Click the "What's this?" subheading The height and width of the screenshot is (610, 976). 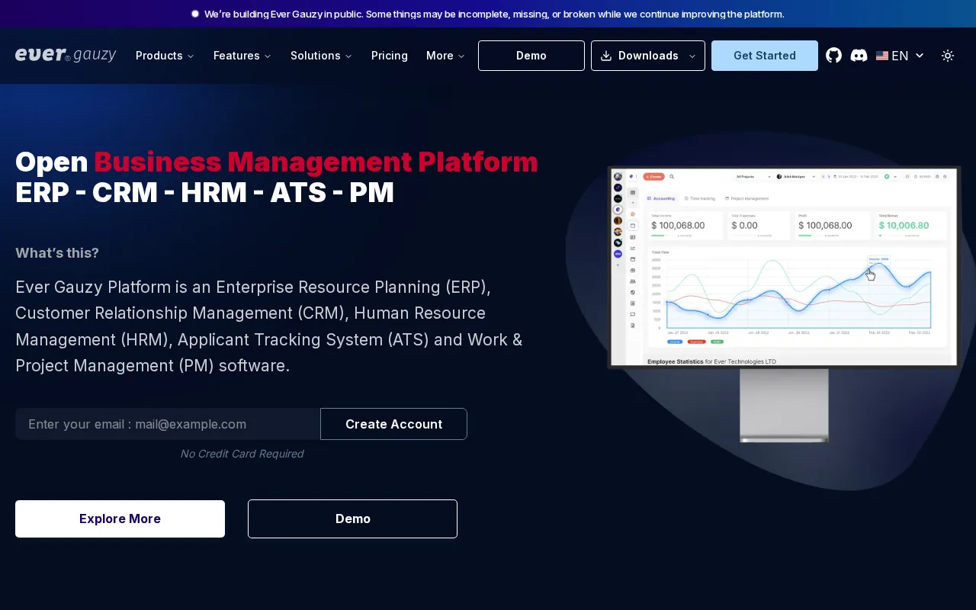[57, 253]
